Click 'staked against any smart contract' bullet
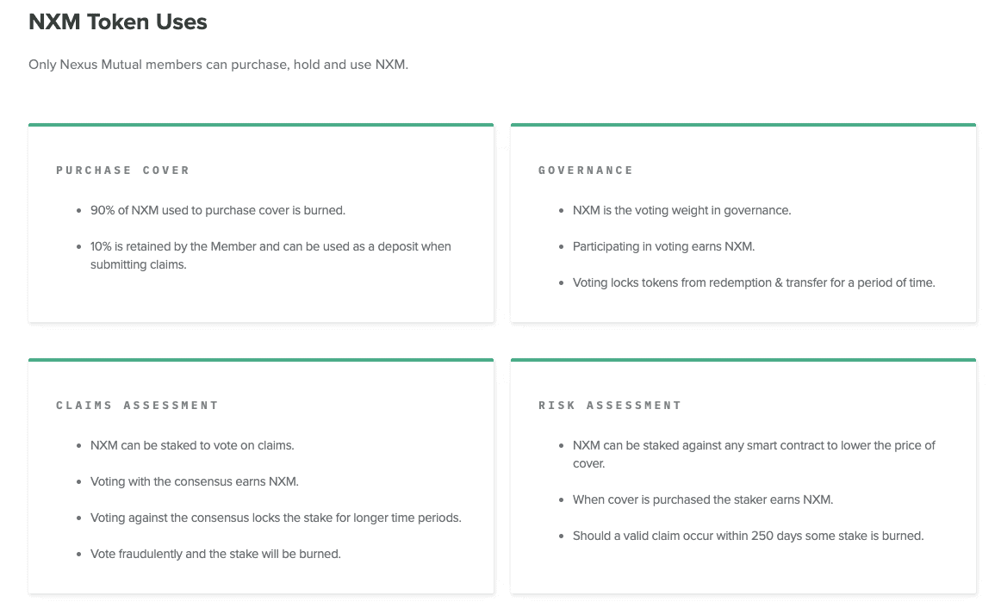 (x=754, y=455)
